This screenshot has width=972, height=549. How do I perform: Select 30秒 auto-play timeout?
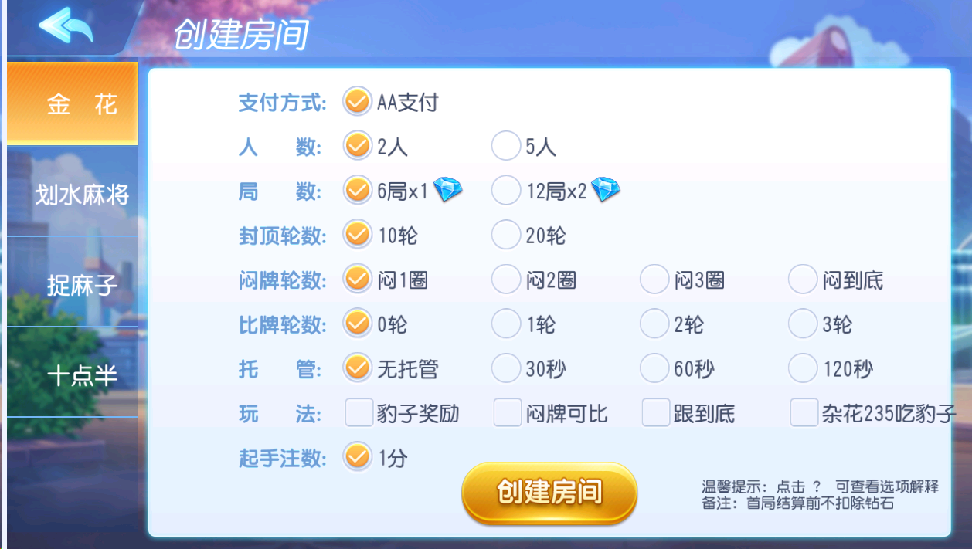506,368
